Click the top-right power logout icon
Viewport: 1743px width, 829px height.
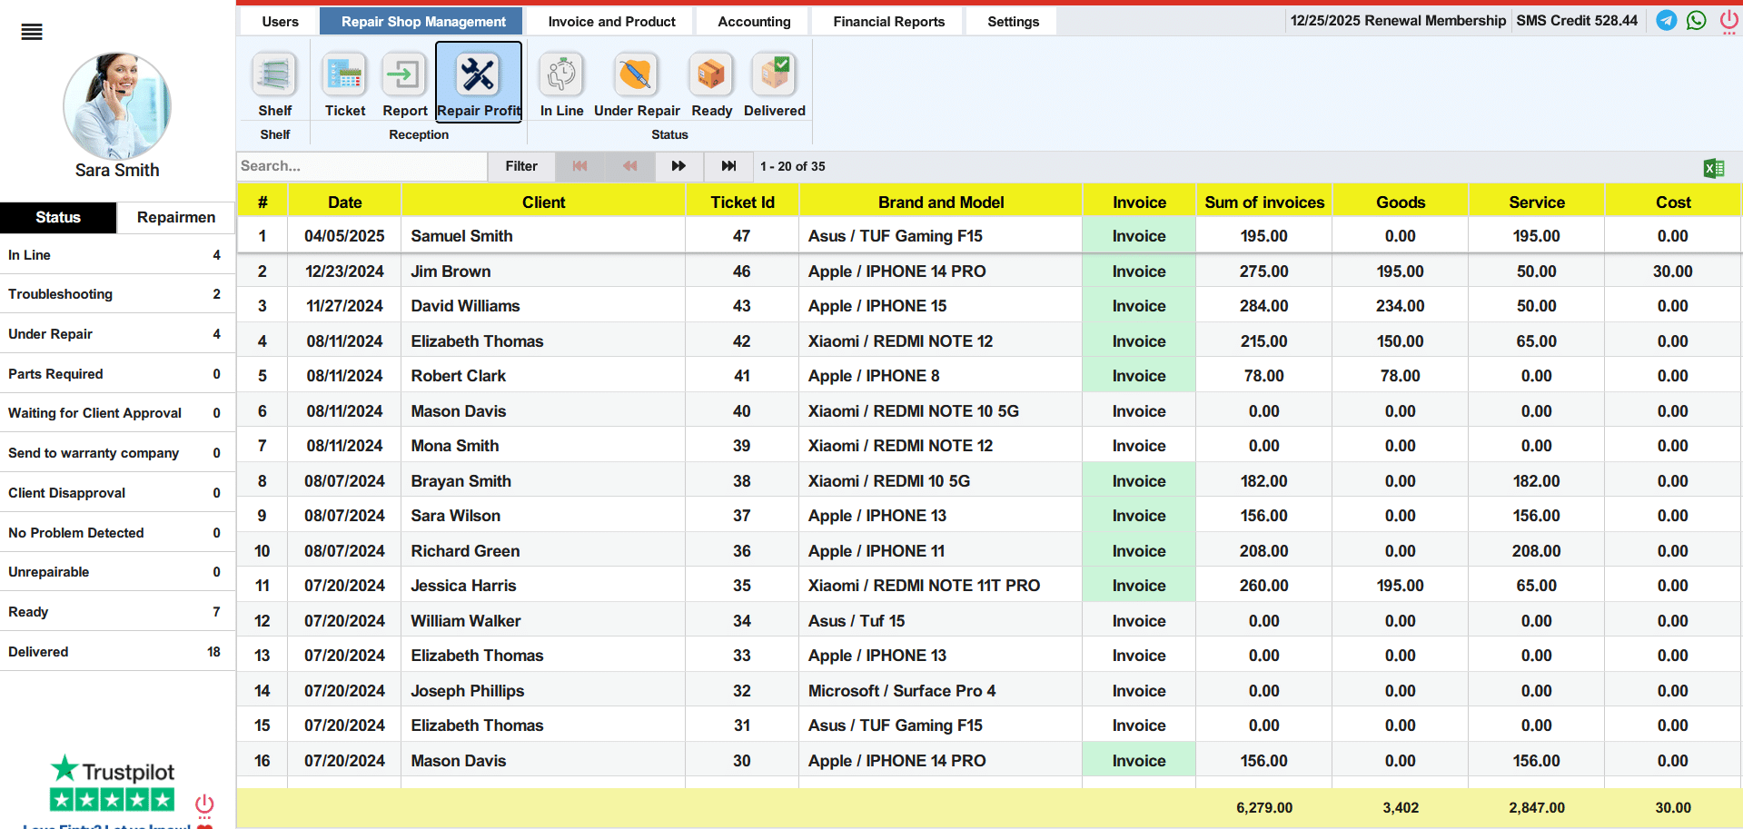1728,22
